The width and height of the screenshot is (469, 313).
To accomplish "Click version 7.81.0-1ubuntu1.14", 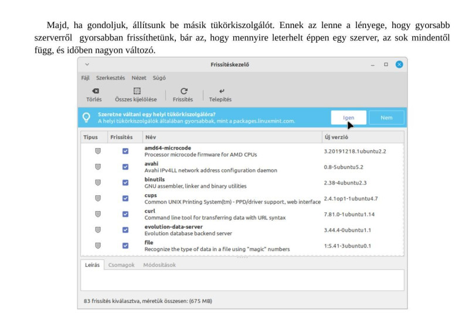I will (x=349, y=215).
